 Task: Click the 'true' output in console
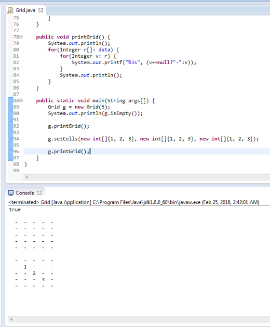15,209
